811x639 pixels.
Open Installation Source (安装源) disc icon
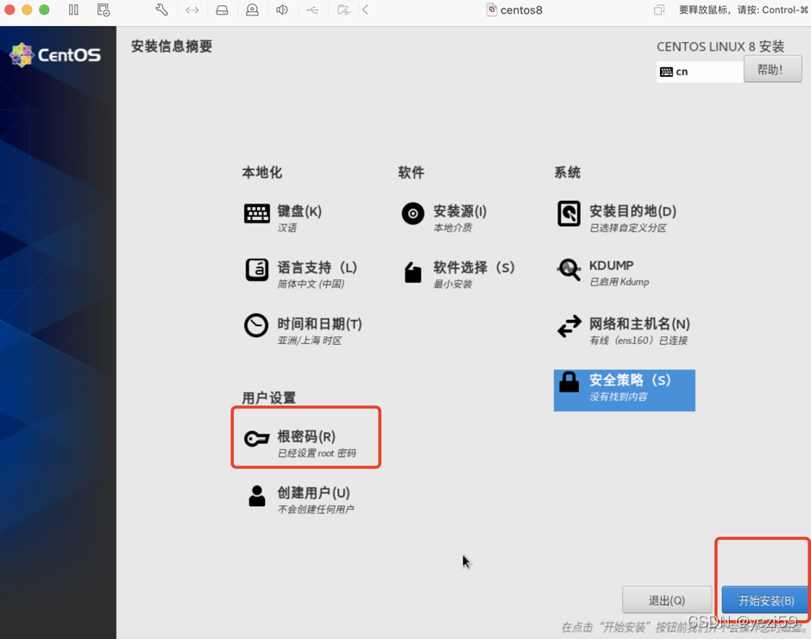pos(412,213)
